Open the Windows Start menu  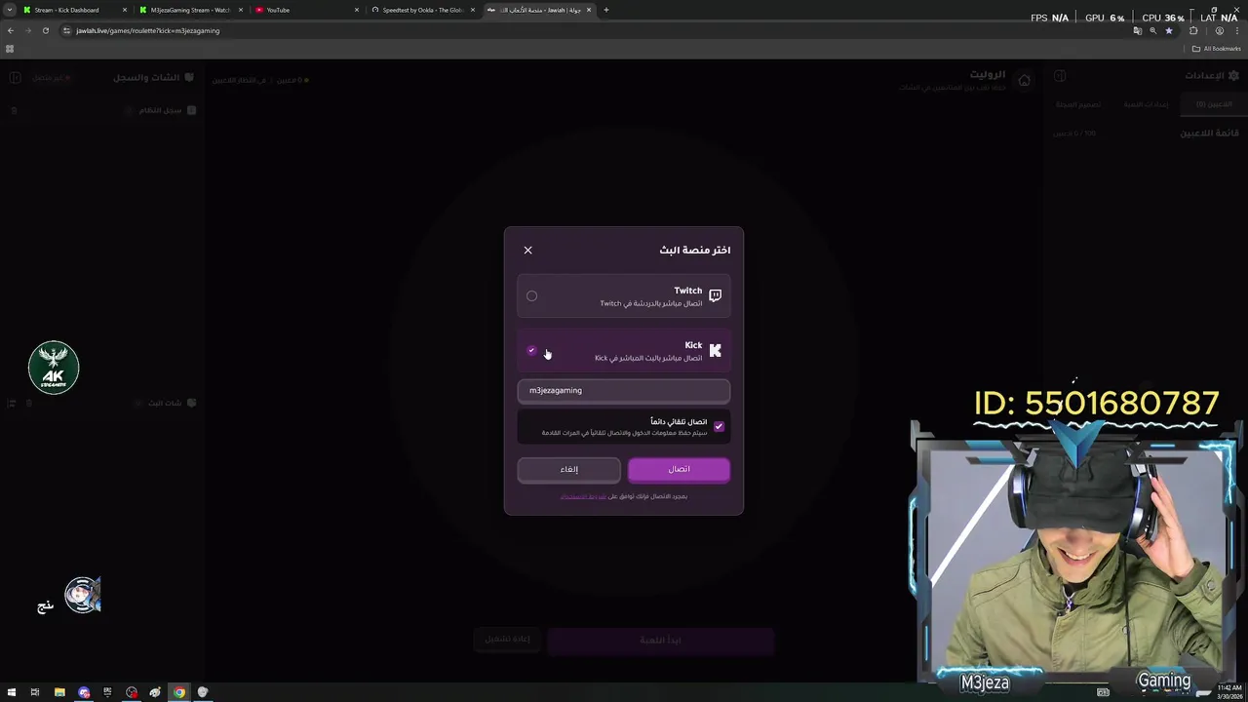click(x=11, y=692)
